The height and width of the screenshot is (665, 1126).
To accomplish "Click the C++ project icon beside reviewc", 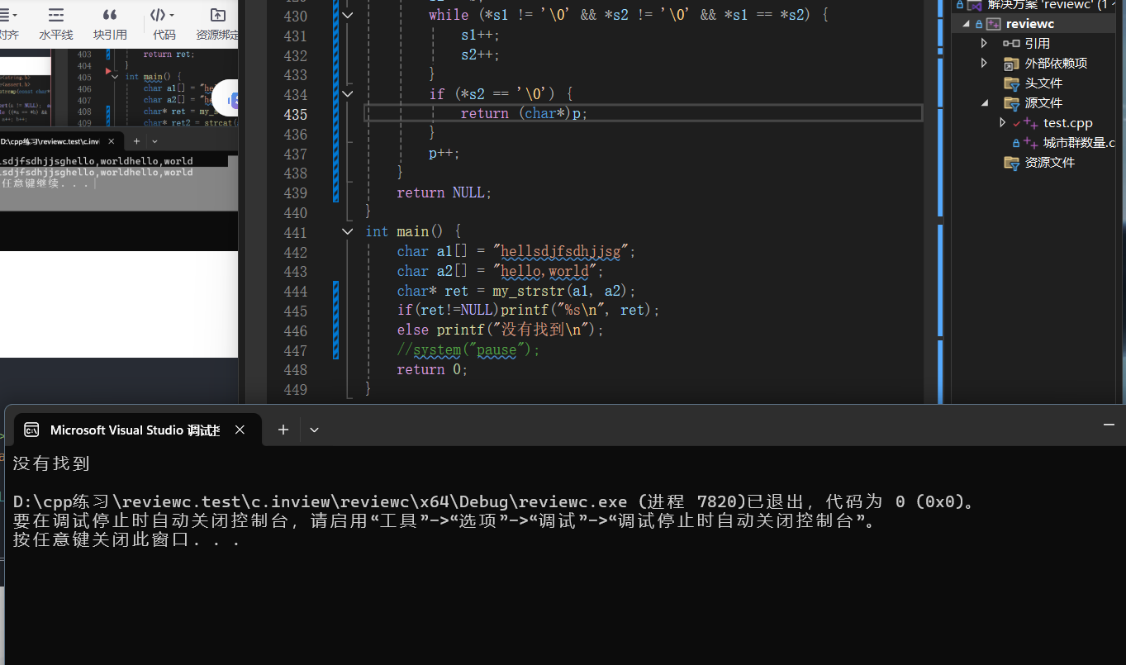I will [994, 24].
